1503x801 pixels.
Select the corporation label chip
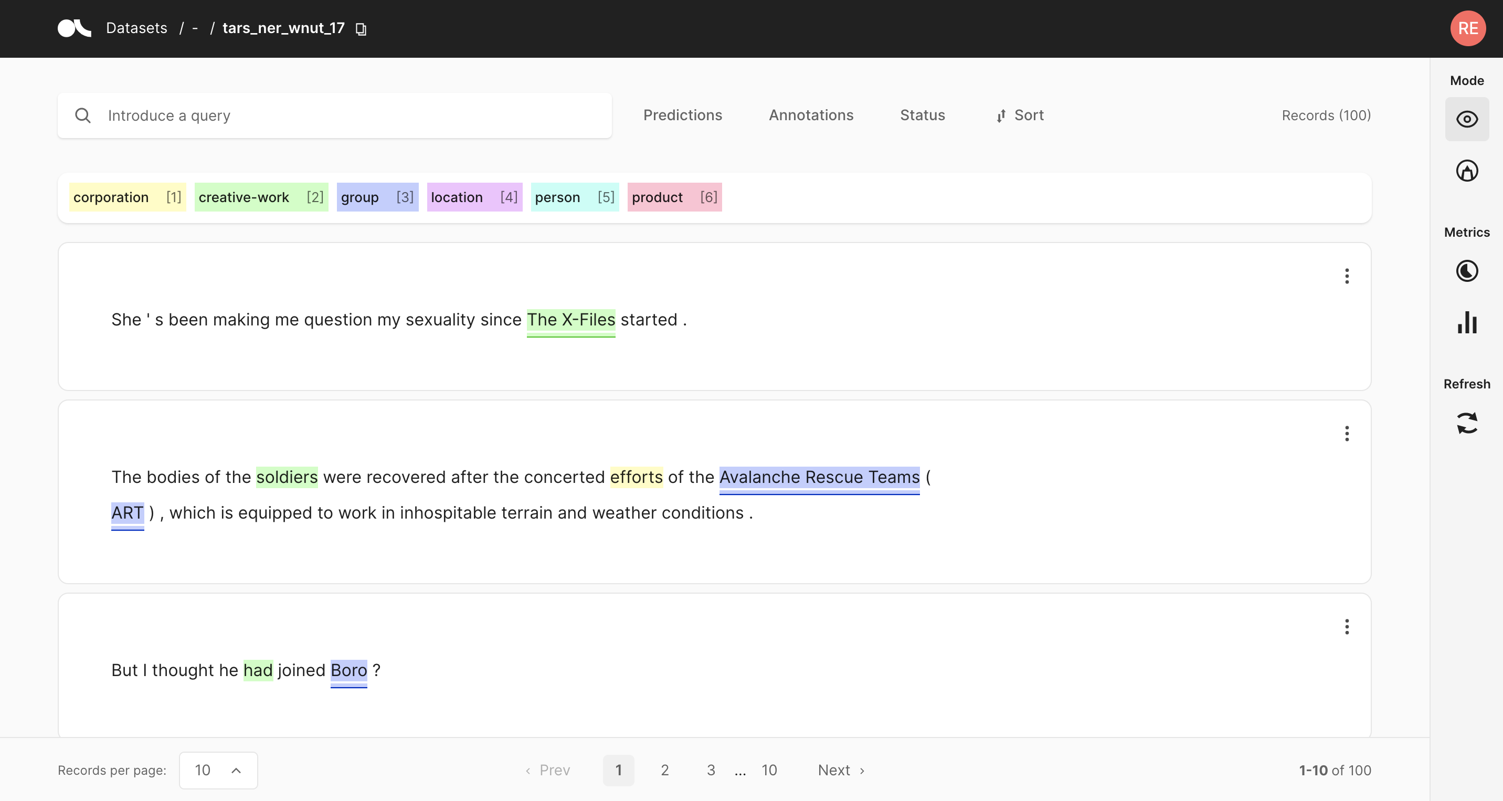pos(127,197)
